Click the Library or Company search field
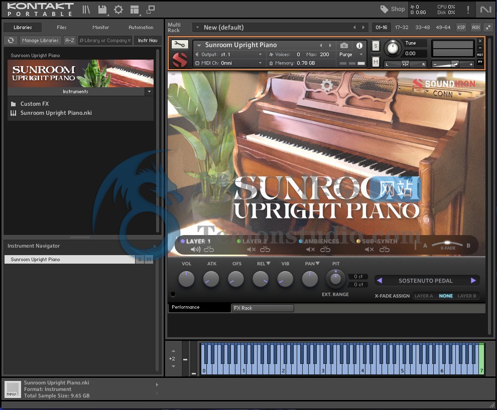 105,41
